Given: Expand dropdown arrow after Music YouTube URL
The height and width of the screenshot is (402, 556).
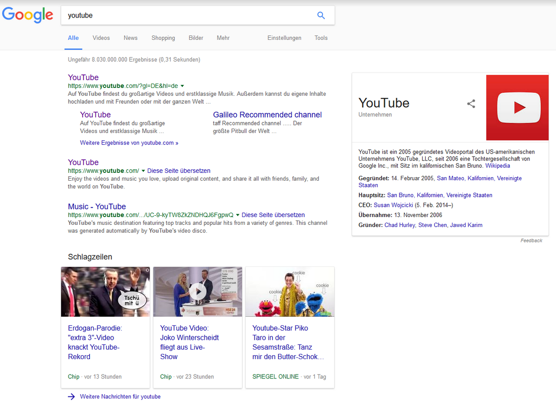Looking at the screenshot, I should [238, 215].
